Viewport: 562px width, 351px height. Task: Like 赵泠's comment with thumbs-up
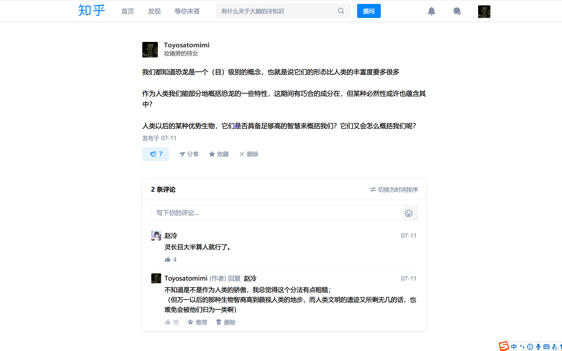(168, 260)
